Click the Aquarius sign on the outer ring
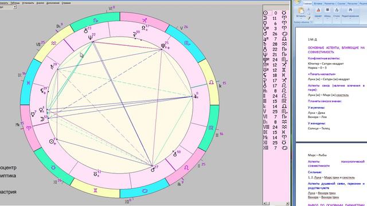Screen dimensions: 367x206 53,43
